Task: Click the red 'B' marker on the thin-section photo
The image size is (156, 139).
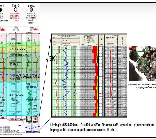Action: coord(150,54)
